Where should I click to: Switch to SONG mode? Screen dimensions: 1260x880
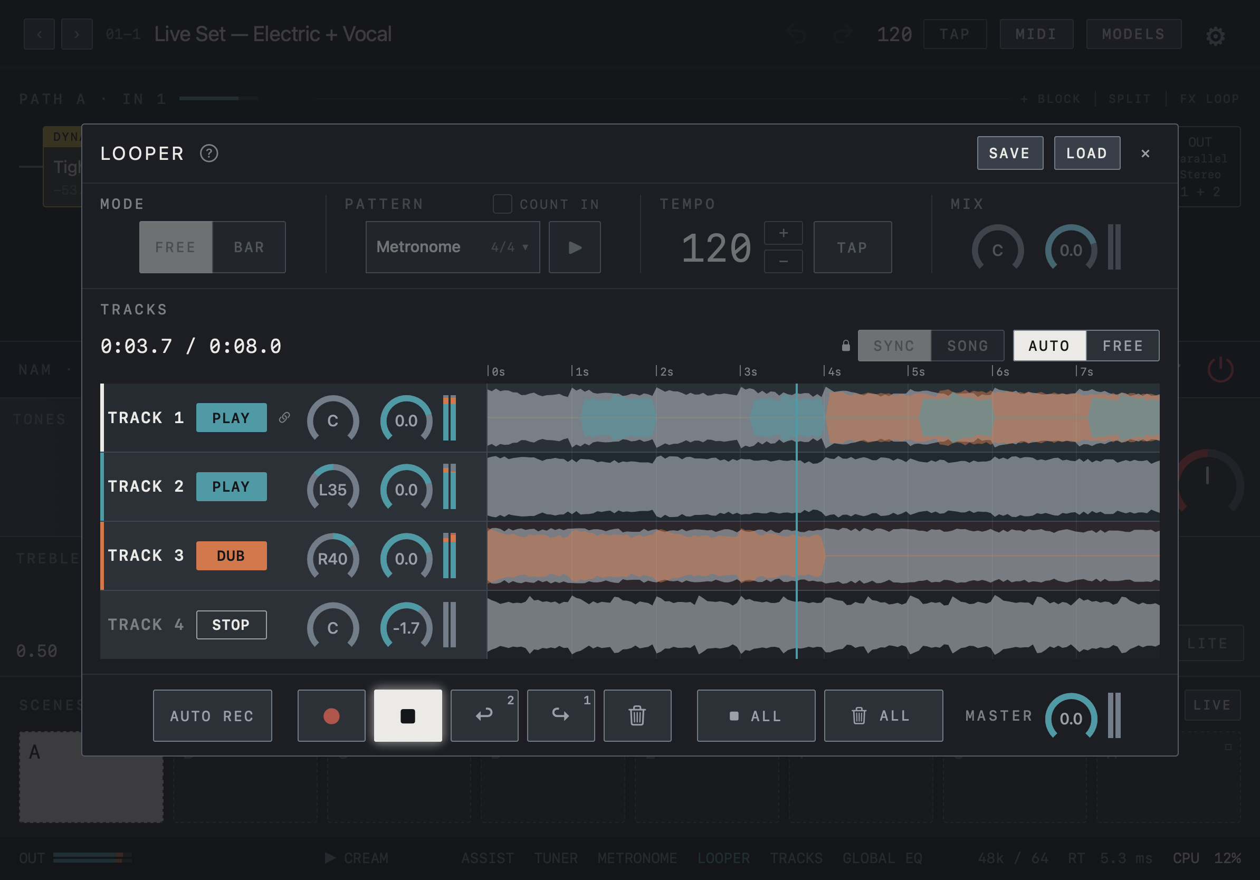[968, 346]
